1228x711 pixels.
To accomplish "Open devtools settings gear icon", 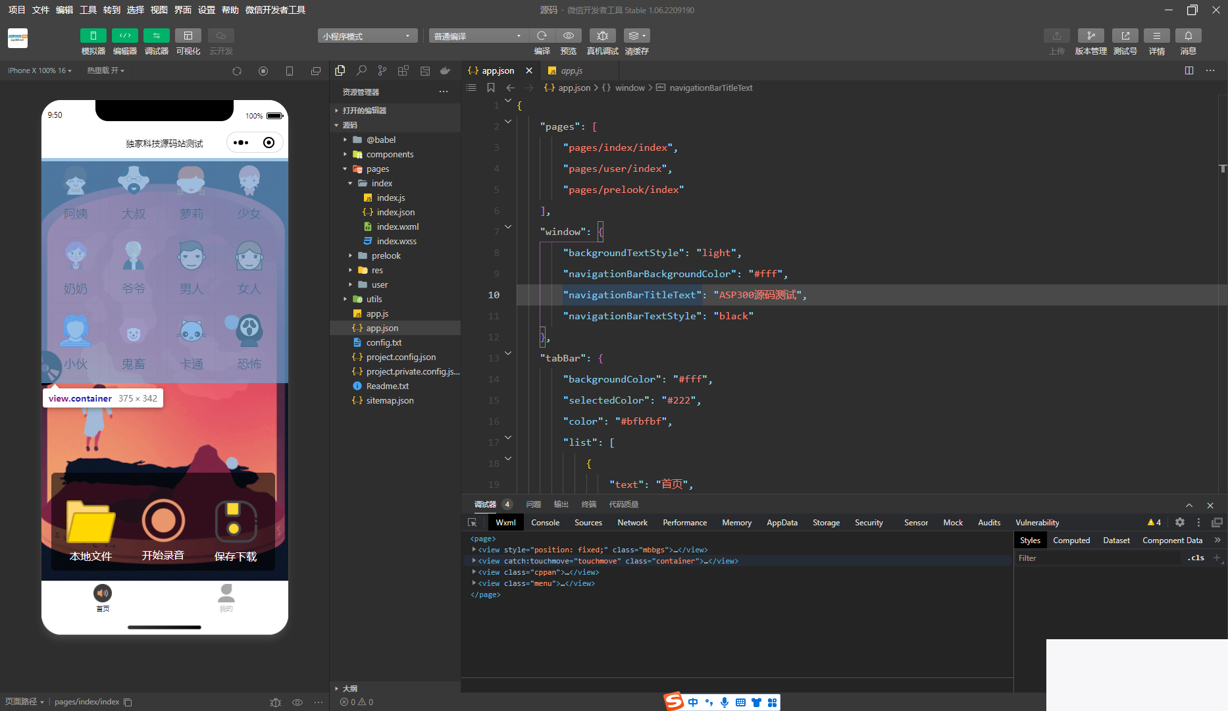I will click(1179, 522).
